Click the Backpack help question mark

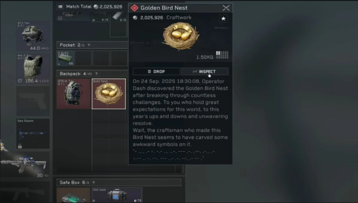tap(96, 74)
